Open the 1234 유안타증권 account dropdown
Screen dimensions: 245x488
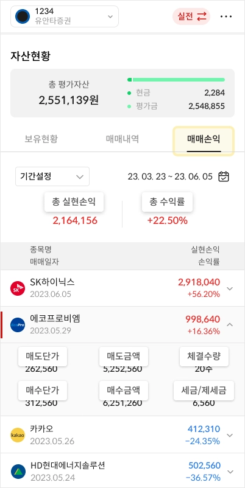[65, 16]
